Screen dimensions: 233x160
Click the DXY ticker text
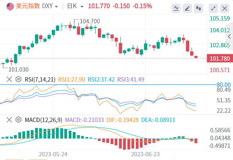pos(48,6)
